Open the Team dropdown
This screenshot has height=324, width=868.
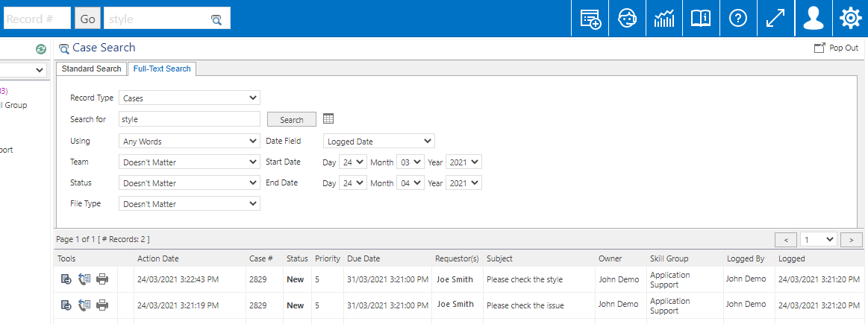click(190, 162)
